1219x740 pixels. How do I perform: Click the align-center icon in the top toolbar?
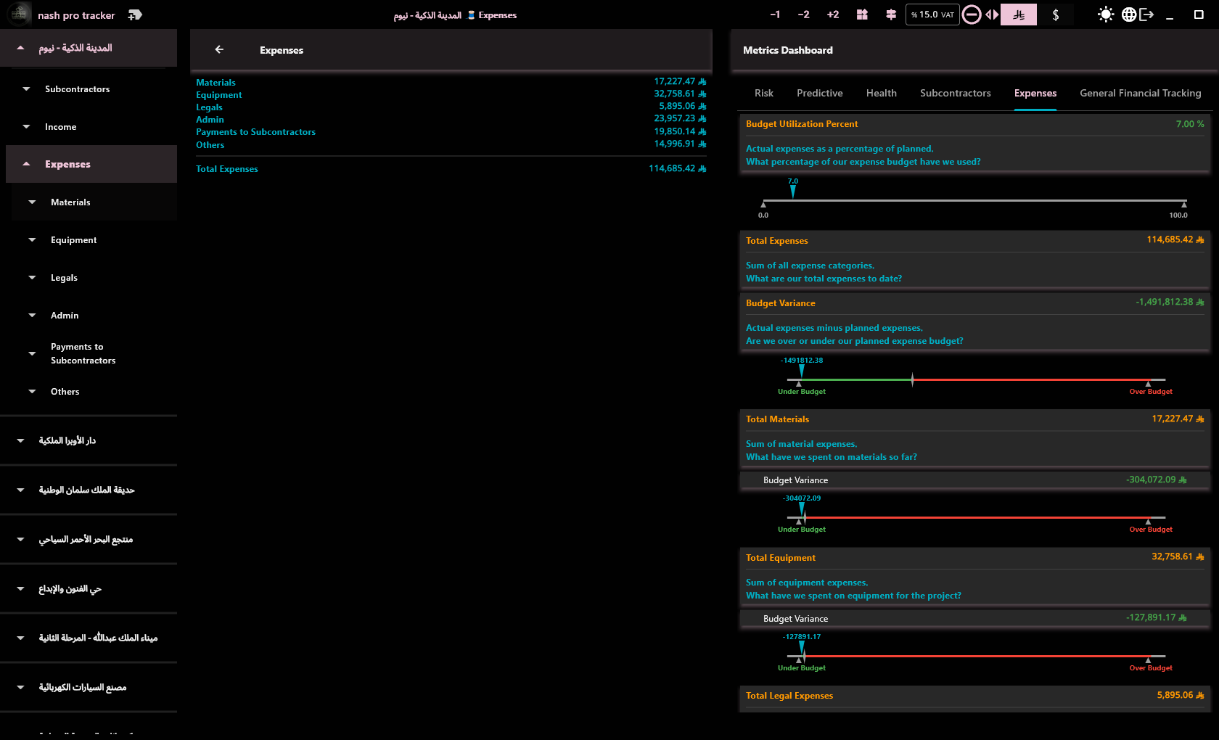pos(891,15)
